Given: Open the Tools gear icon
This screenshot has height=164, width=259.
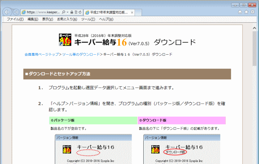Looking at the screenshot, I should click(x=253, y=12).
